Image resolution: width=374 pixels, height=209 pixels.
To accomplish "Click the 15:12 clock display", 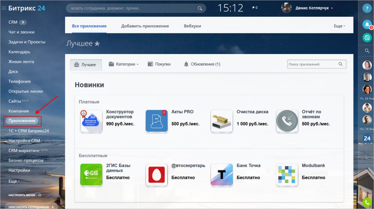I will tap(230, 8).
